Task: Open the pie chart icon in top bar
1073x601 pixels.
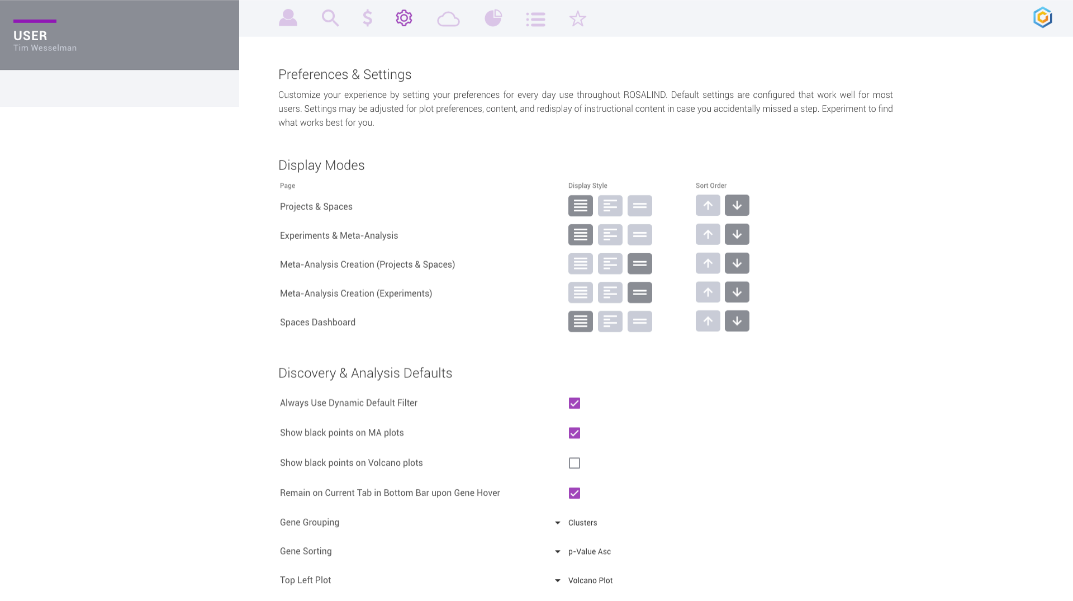Action: pyautogui.click(x=493, y=18)
